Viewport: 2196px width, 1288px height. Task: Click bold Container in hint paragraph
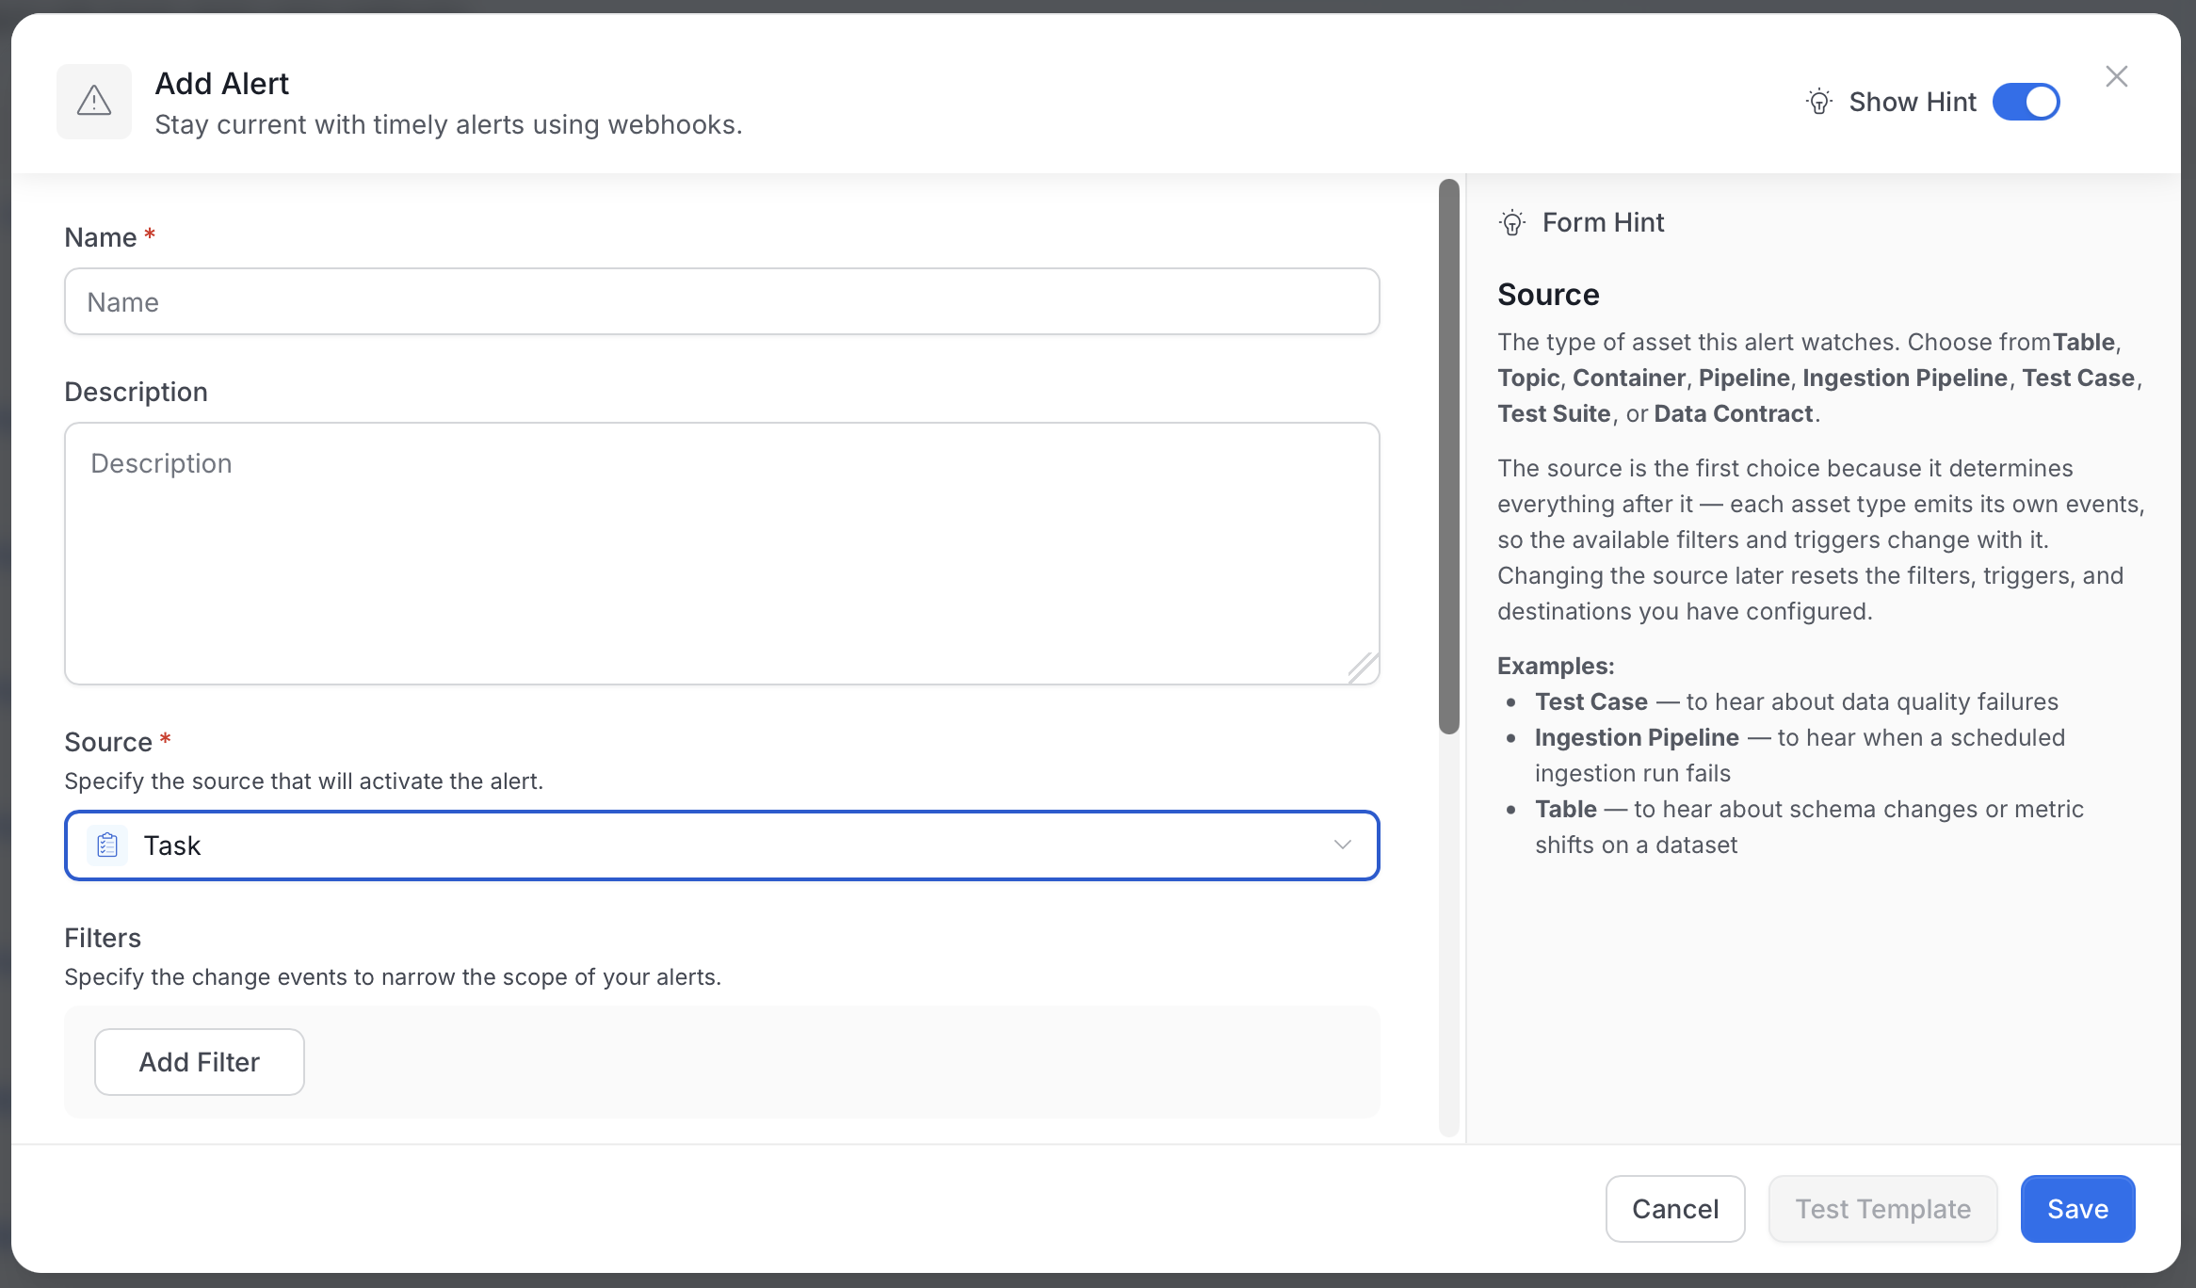pyautogui.click(x=1629, y=378)
